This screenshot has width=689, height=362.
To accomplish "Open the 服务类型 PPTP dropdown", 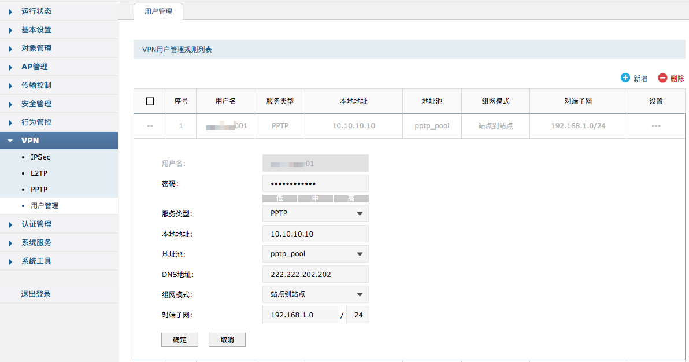I will [x=315, y=213].
